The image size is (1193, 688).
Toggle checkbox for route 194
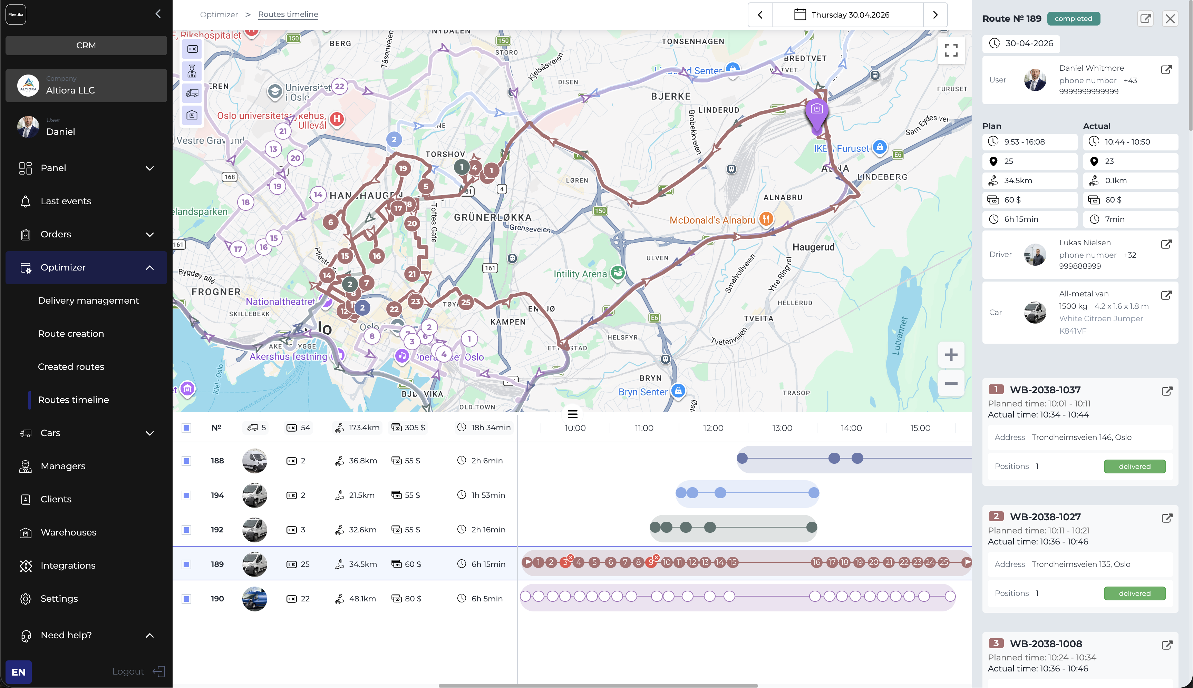tap(187, 495)
